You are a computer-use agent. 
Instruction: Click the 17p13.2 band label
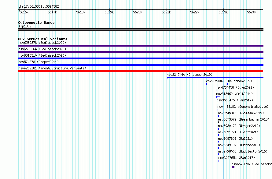(25, 26)
